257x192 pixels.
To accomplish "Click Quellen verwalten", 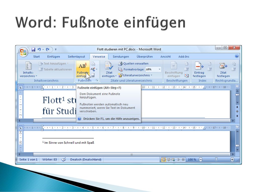I will pos(133,63).
